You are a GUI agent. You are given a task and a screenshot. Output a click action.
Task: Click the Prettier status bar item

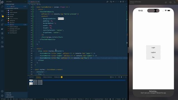(118, 99)
